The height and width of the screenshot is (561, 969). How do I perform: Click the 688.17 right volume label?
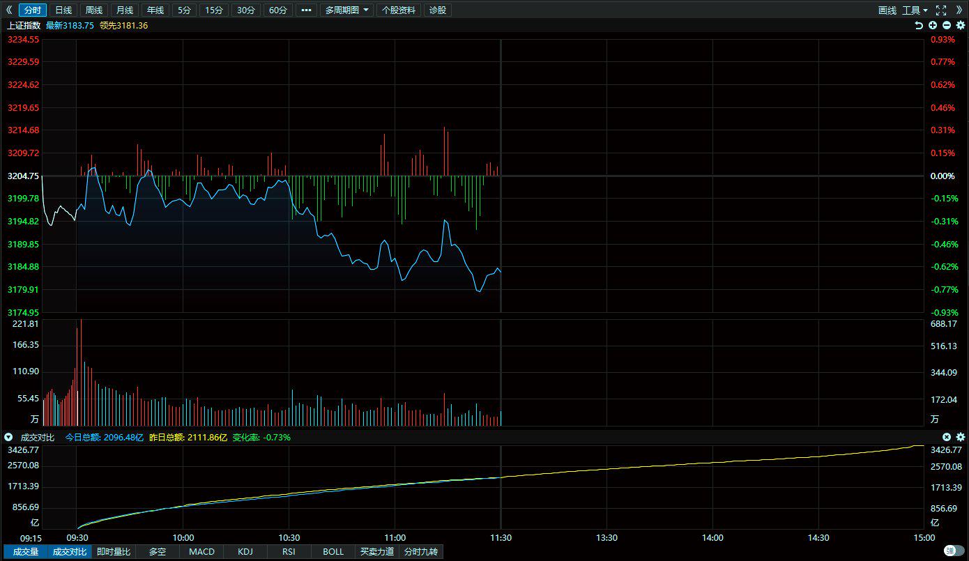click(x=943, y=324)
